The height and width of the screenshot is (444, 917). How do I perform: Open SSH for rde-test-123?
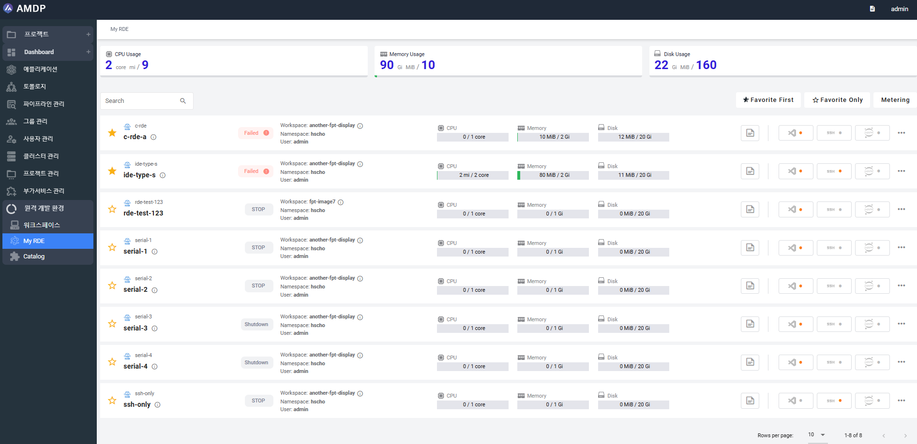tap(834, 209)
